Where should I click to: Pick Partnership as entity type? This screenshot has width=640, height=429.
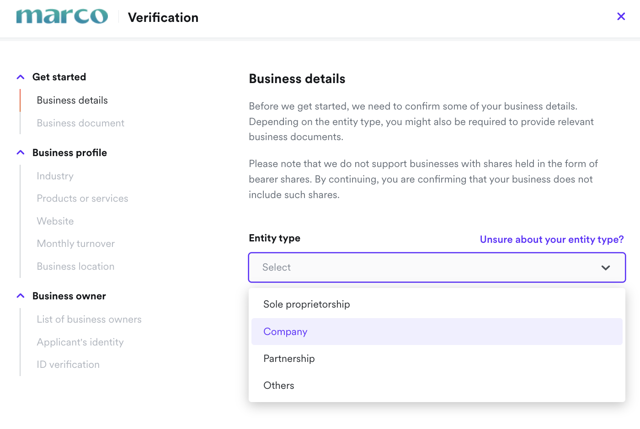point(289,359)
